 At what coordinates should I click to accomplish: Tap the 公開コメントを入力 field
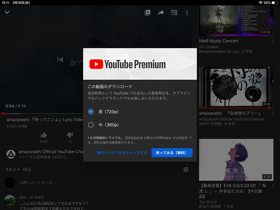(37, 183)
